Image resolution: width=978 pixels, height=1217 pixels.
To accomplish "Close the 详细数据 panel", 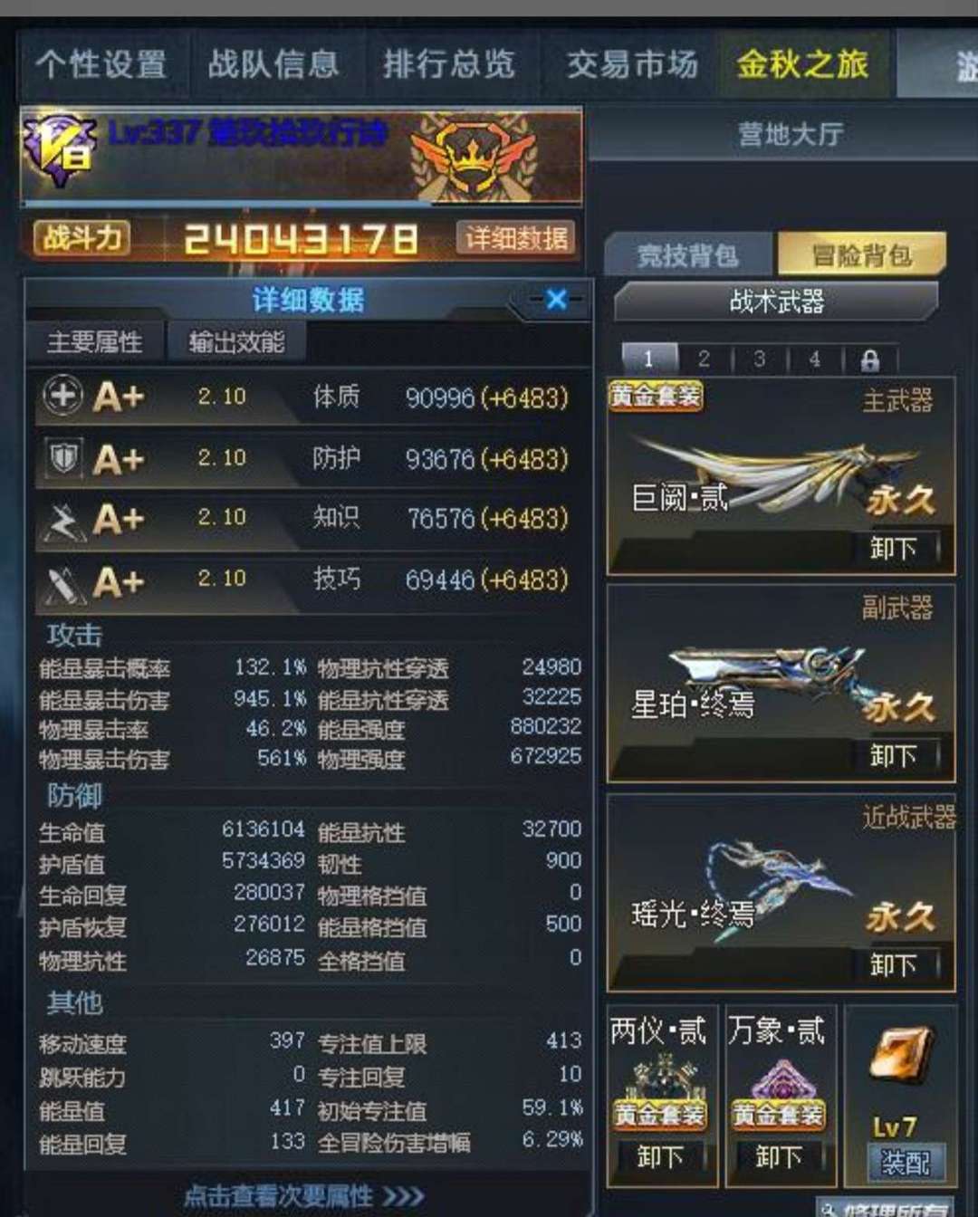I will (556, 299).
